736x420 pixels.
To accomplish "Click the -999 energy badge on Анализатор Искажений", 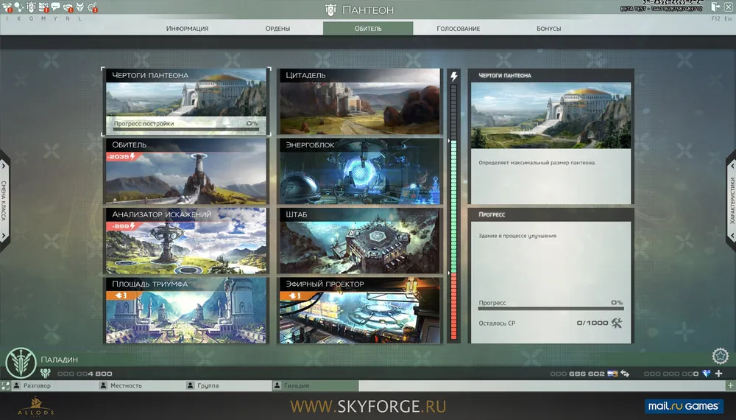I will click(121, 226).
